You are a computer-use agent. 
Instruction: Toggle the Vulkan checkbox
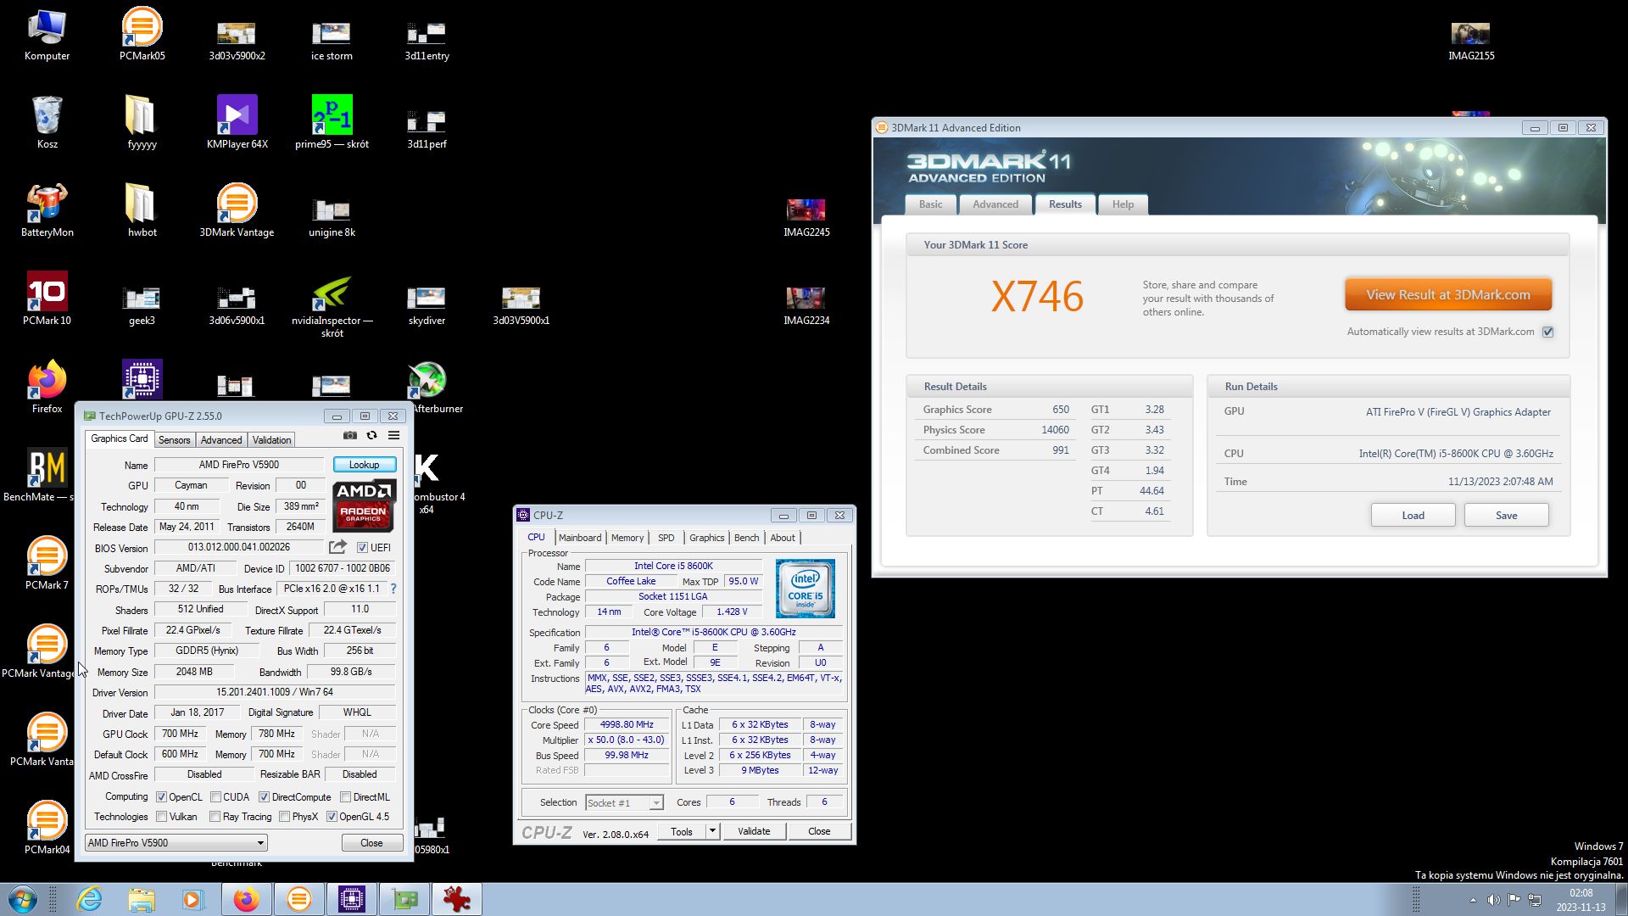161,817
